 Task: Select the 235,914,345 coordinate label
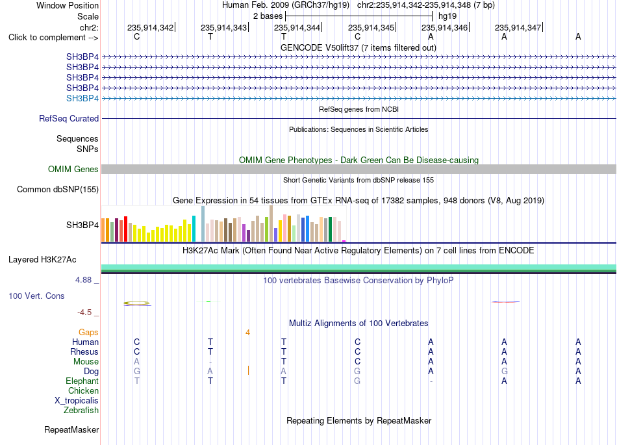371,27
